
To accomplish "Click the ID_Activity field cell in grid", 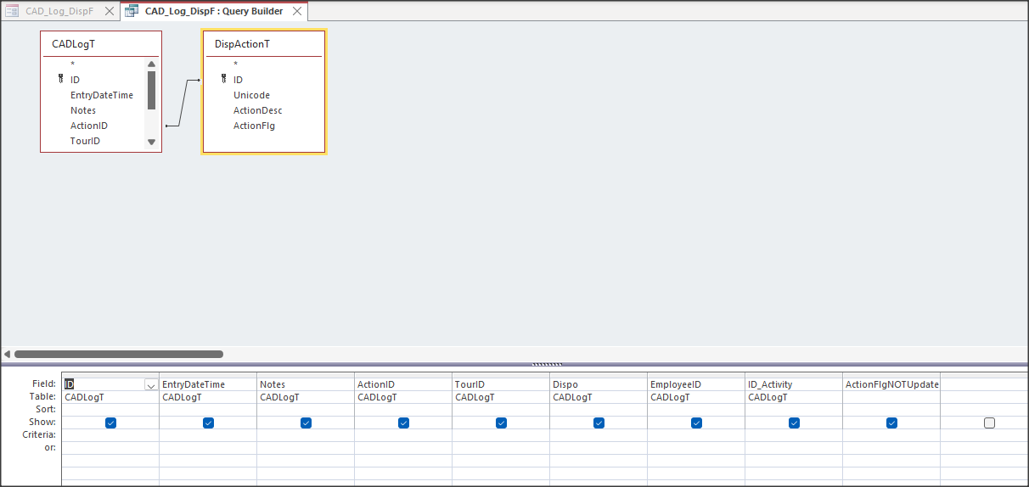I will 794,384.
